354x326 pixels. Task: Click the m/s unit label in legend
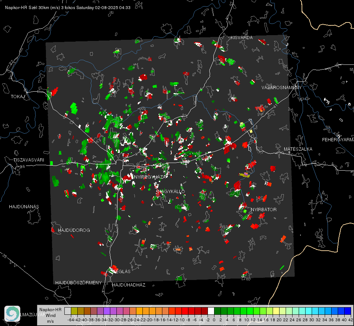(50, 321)
